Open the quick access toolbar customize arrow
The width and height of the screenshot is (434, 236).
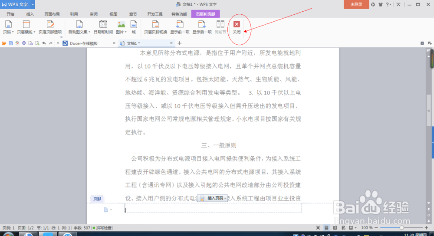[58, 43]
